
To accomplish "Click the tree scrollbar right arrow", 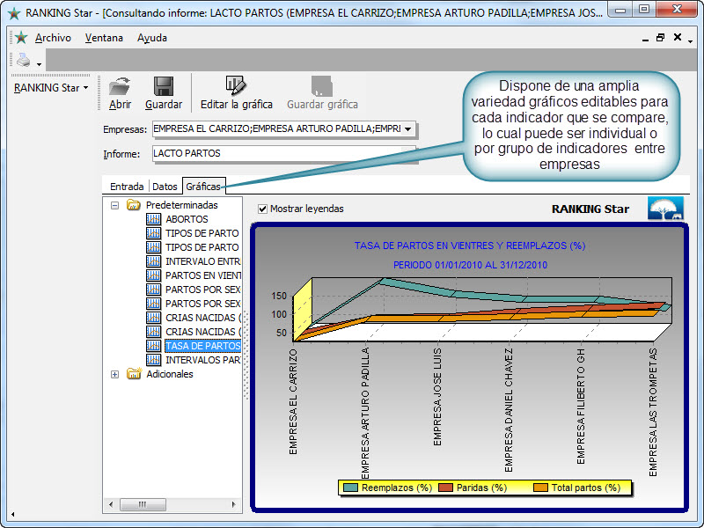I will (233, 504).
